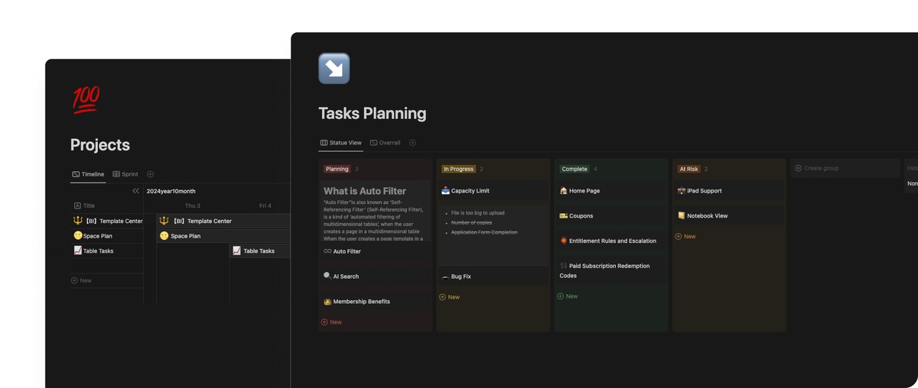Open the AI Search card
This screenshot has height=388, width=918.
click(375, 276)
